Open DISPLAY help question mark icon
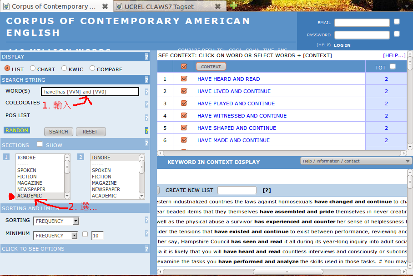 (146, 57)
